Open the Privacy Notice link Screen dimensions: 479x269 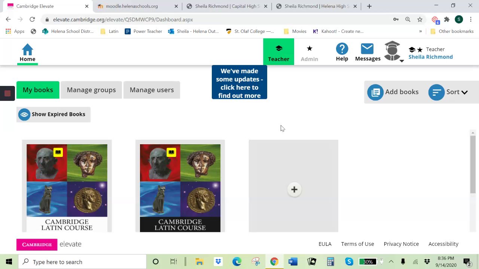[x=401, y=244]
